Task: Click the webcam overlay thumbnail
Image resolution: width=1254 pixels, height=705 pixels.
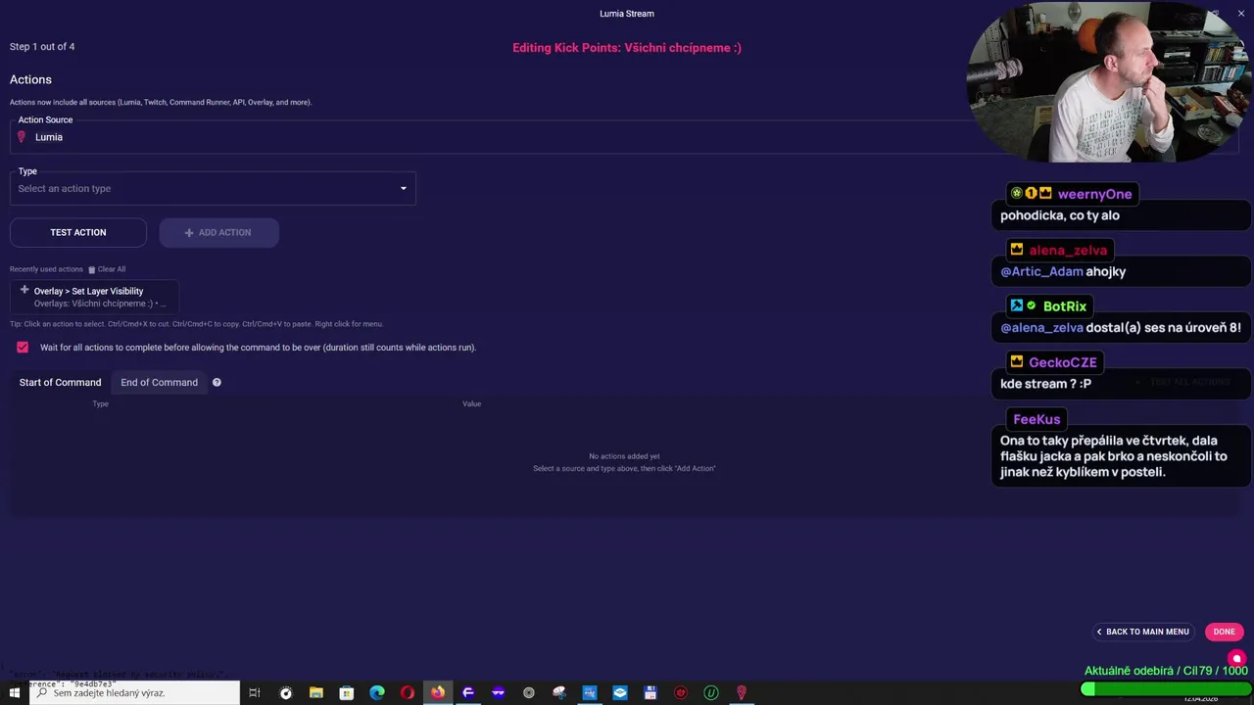Action: point(1110,82)
